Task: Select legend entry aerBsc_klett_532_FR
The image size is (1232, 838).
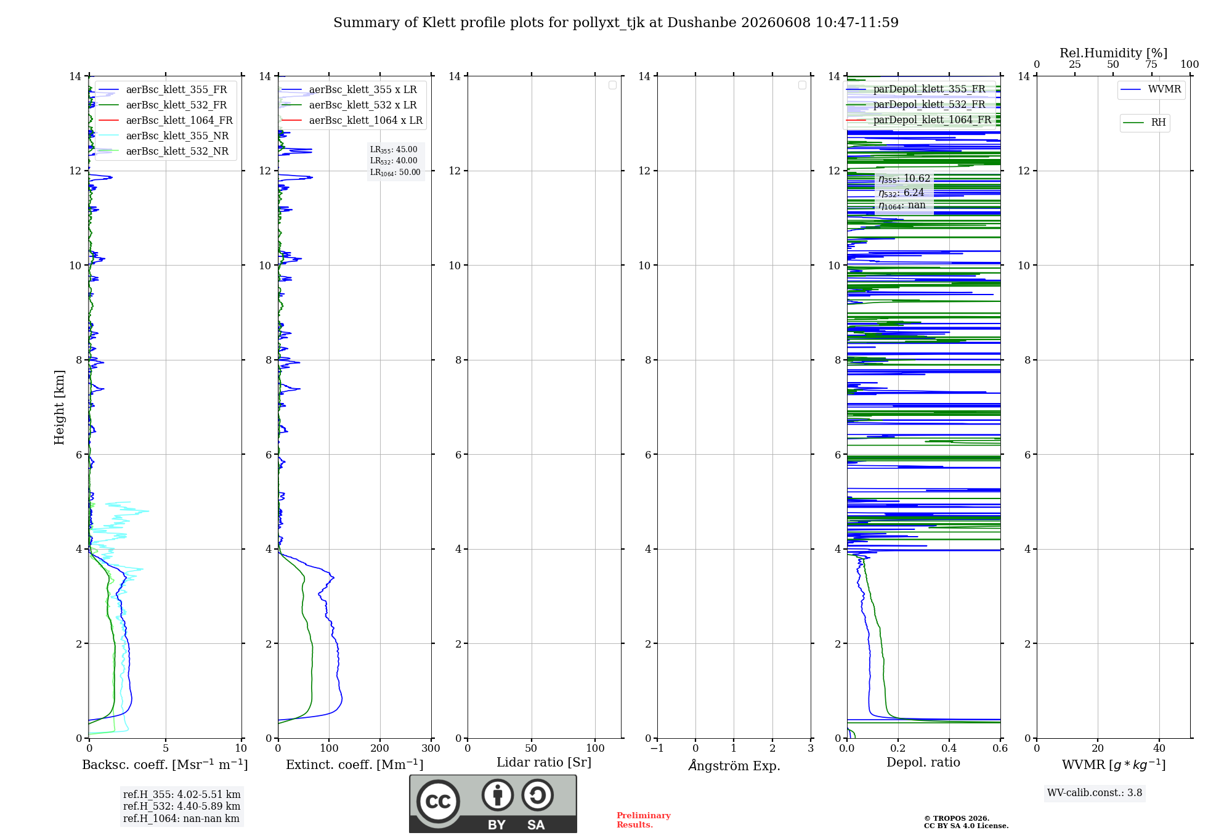Action: tap(166, 105)
